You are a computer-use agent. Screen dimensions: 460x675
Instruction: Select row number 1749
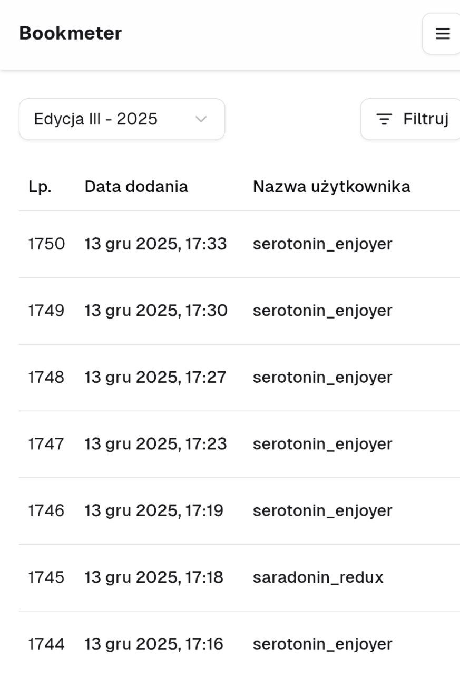46,311
